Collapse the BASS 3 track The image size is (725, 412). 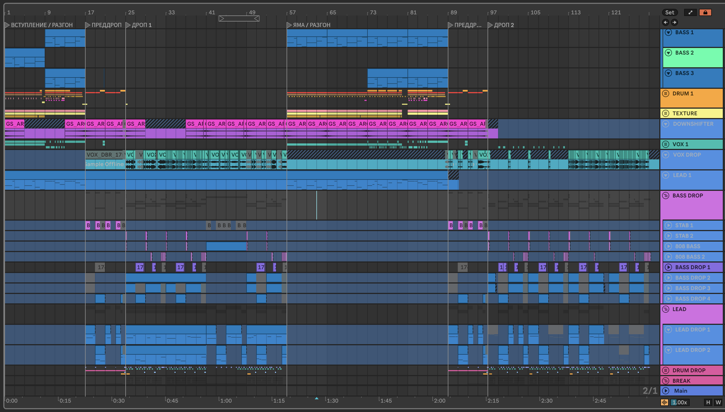click(668, 73)
